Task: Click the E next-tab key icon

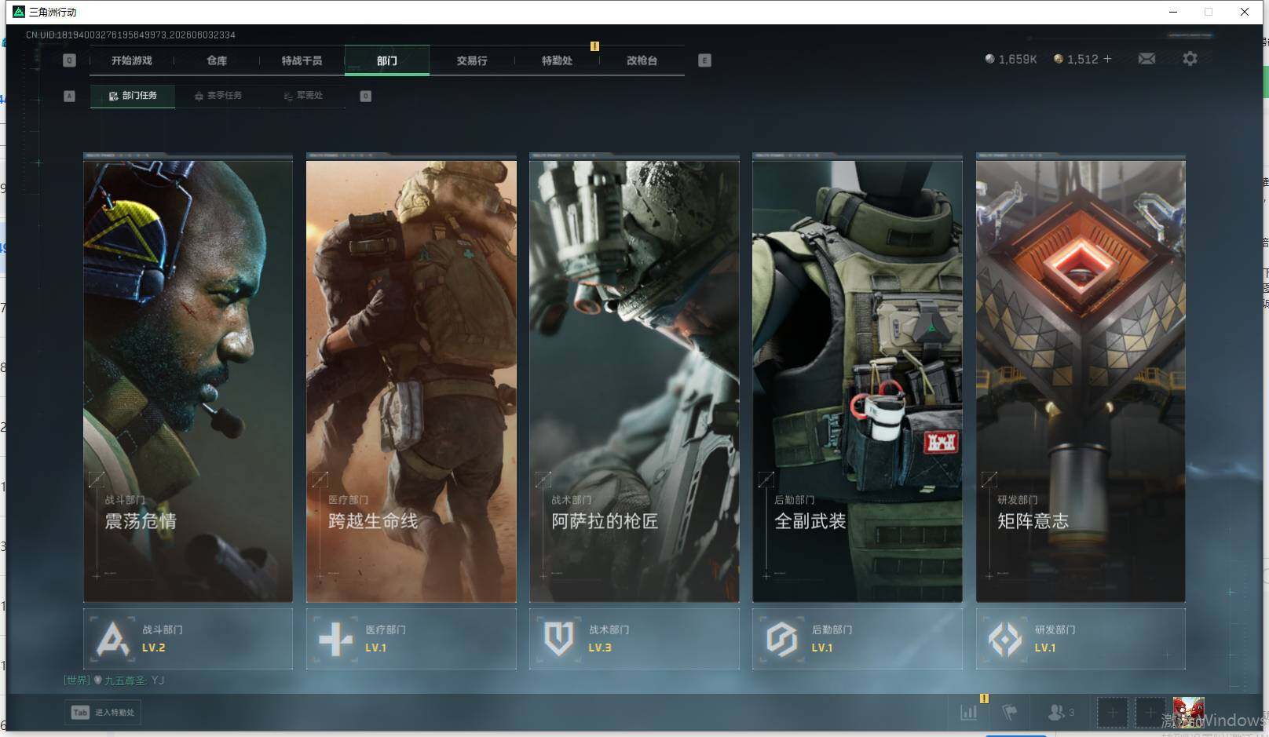Action: 704,60
